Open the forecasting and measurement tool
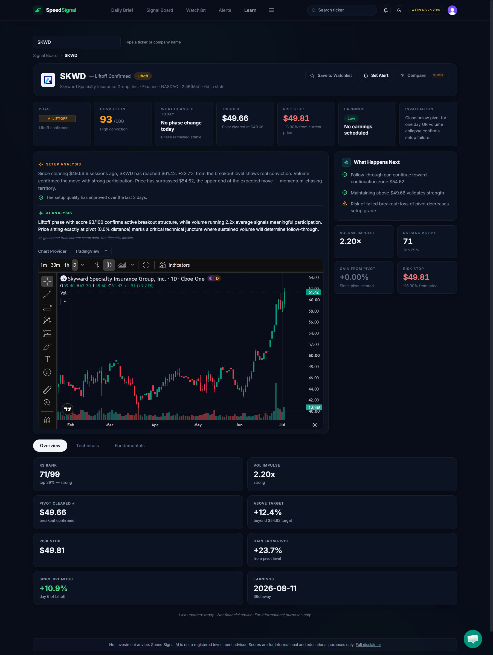Image resolution: width=493 pixels, height=655 pixels. (x=47, y=333)
